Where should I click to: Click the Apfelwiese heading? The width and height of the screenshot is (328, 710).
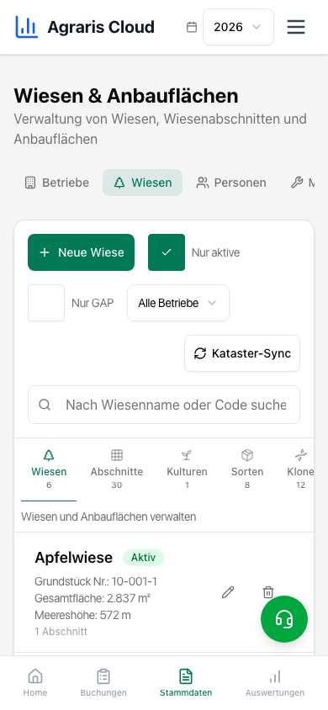click(x=74, y=558)
